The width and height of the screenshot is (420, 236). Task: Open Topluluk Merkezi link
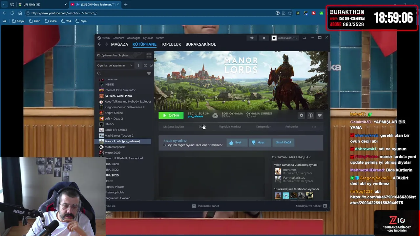pos(230,127)
